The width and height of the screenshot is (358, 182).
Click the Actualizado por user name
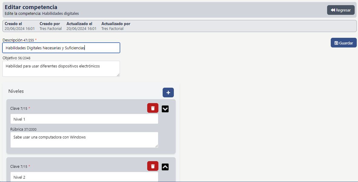112,29
